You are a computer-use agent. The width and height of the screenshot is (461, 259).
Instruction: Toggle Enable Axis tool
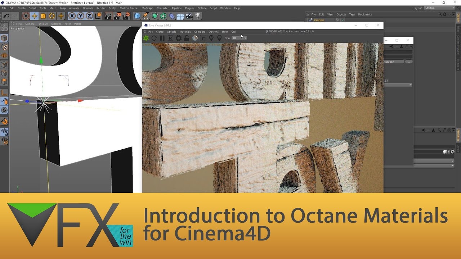click(x=4, y=93)
